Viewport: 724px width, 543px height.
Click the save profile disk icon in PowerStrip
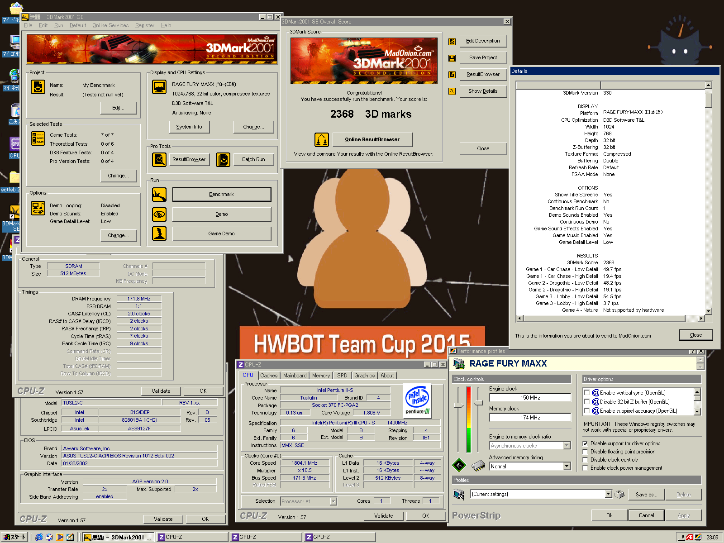click(x=619, y=494)
